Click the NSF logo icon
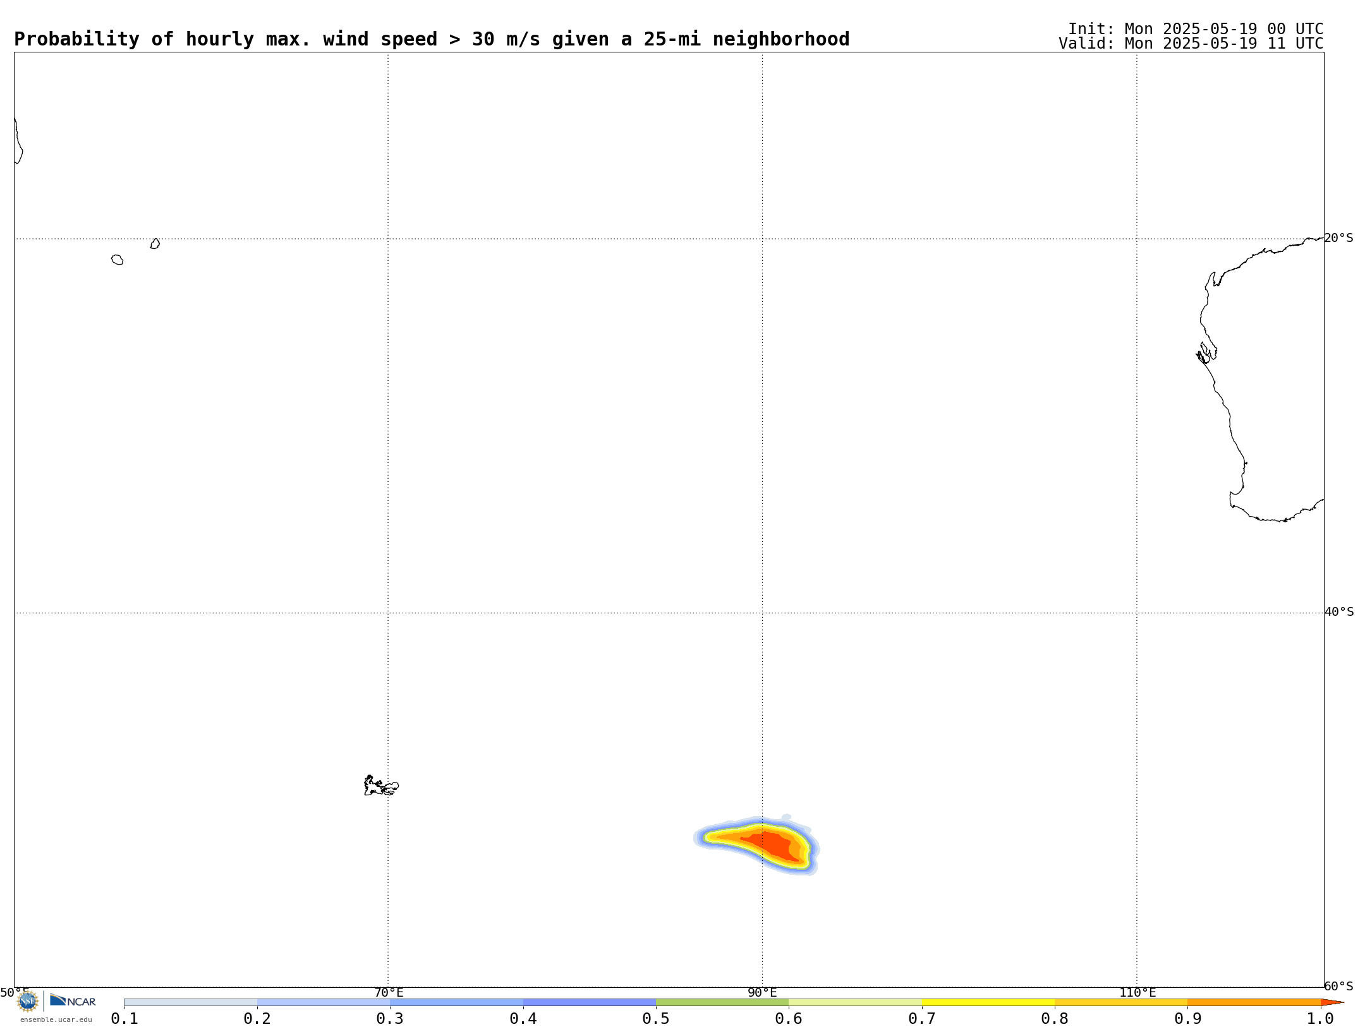 [x=28, y=1001]
